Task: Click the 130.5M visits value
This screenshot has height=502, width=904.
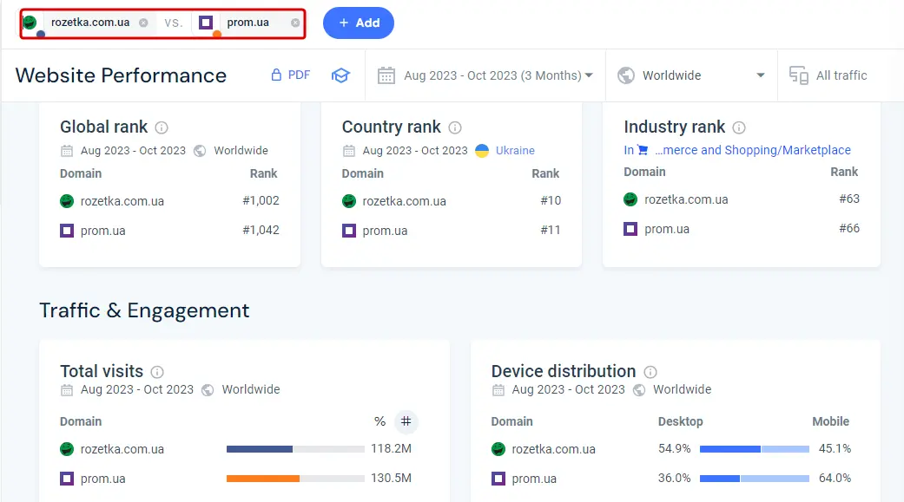Action: point(391,478)
